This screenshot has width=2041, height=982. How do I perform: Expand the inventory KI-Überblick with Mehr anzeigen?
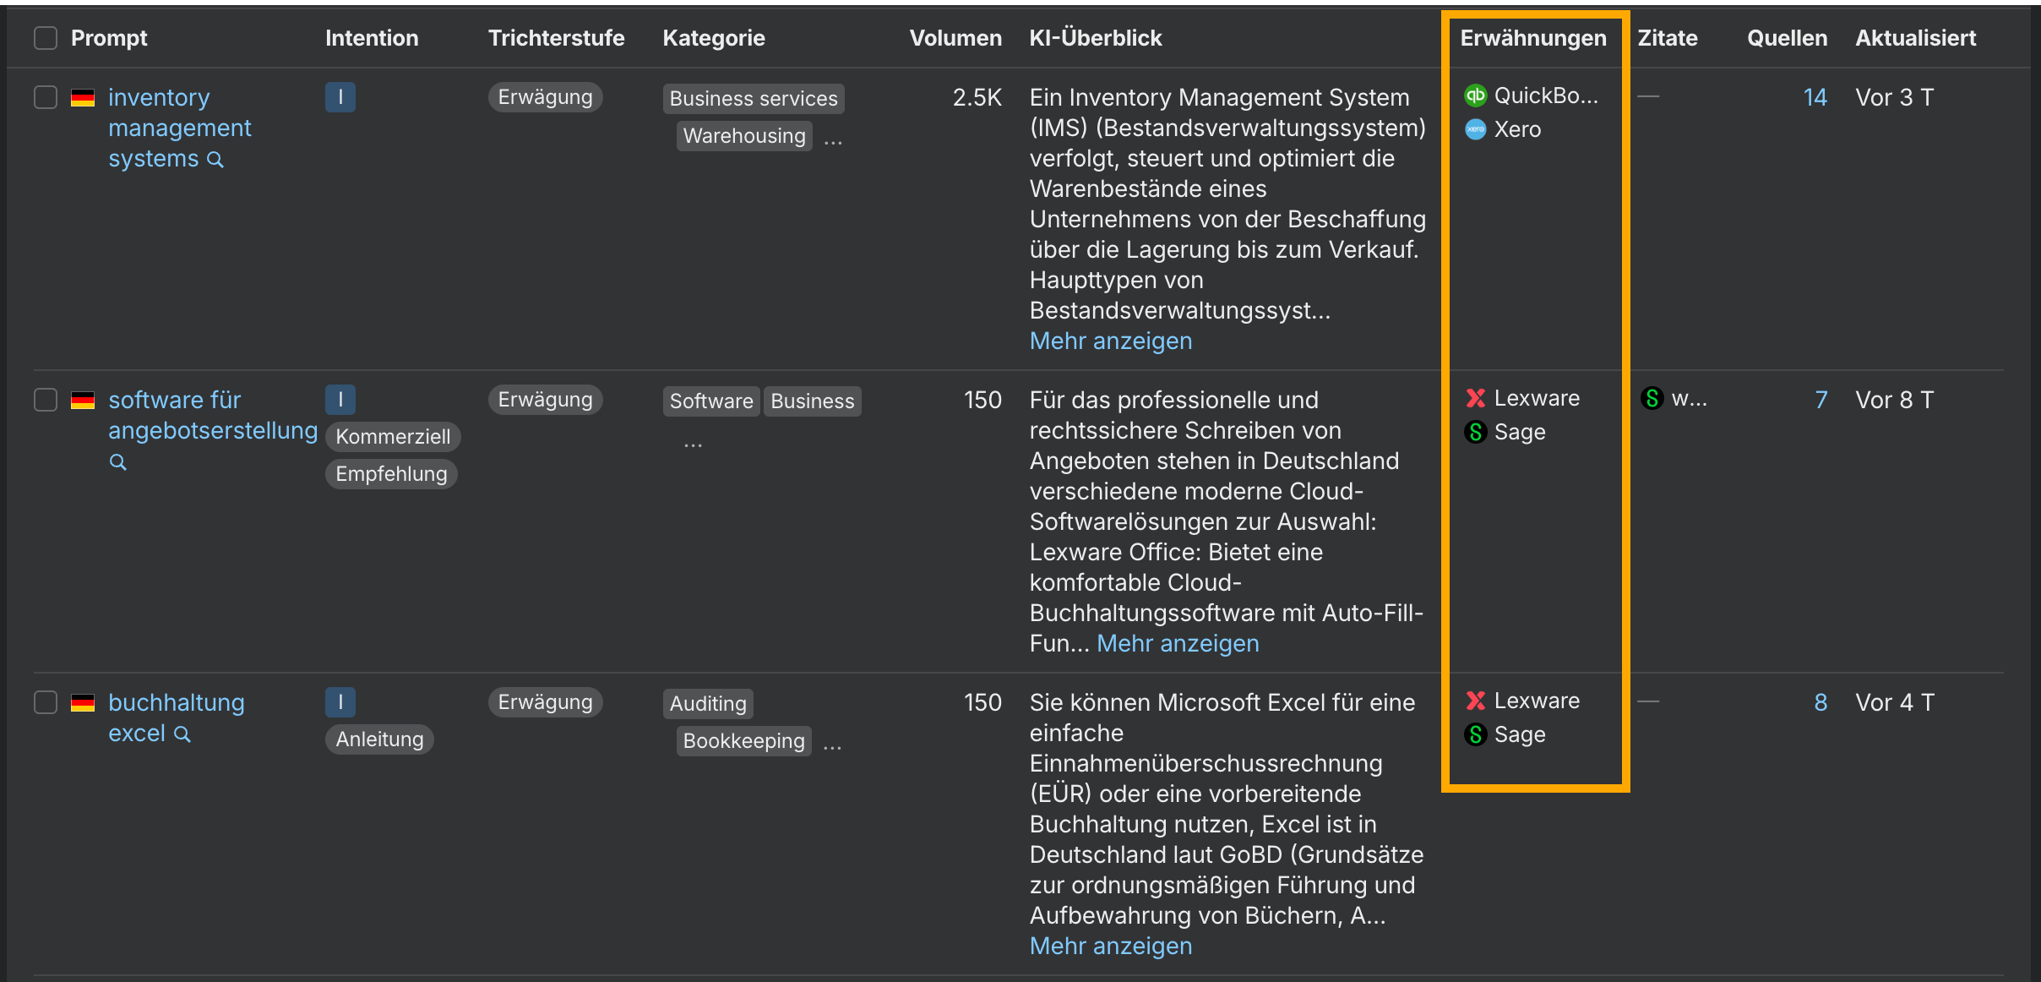pyautogui.click(x=1111, y=341)
